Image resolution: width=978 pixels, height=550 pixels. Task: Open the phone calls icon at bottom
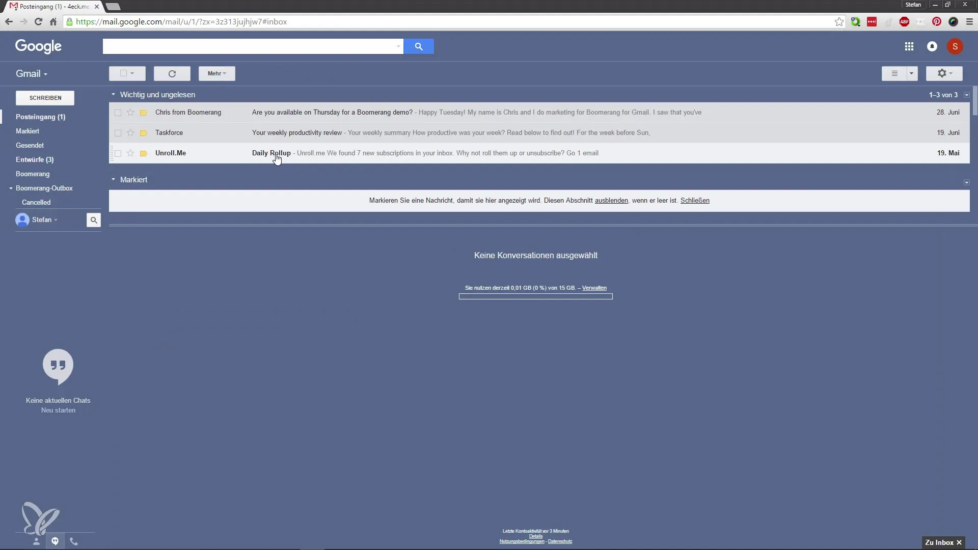[74, 541]
